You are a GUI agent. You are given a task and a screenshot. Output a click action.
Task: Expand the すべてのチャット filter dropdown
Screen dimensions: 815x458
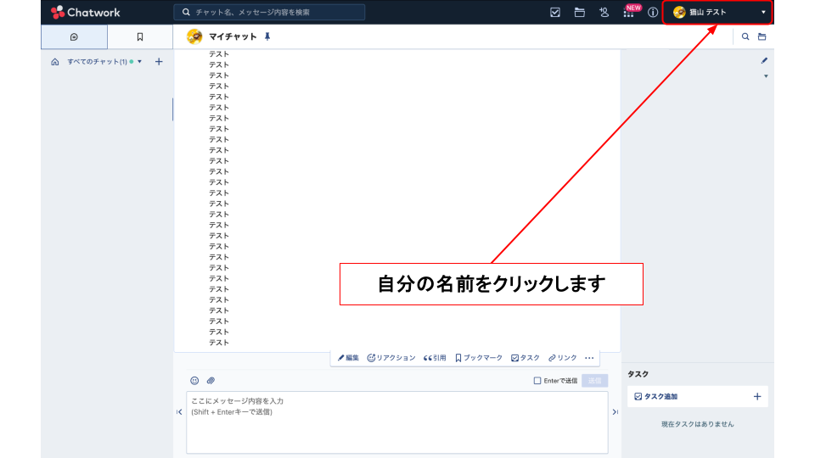[x=139, y=62]
